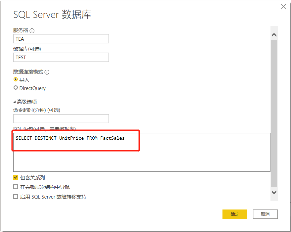Click inside the SQL statement text area
Image resolution: width=291 pixels, height=232 pixels.
pyautogui.click(x=142, y=152)
